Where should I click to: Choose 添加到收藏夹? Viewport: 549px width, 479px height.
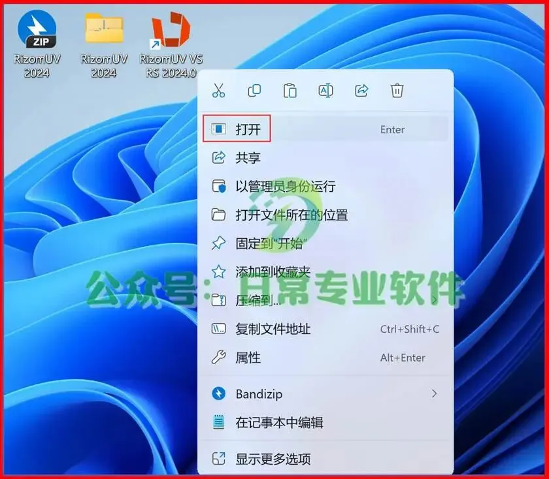pos(325,271)
